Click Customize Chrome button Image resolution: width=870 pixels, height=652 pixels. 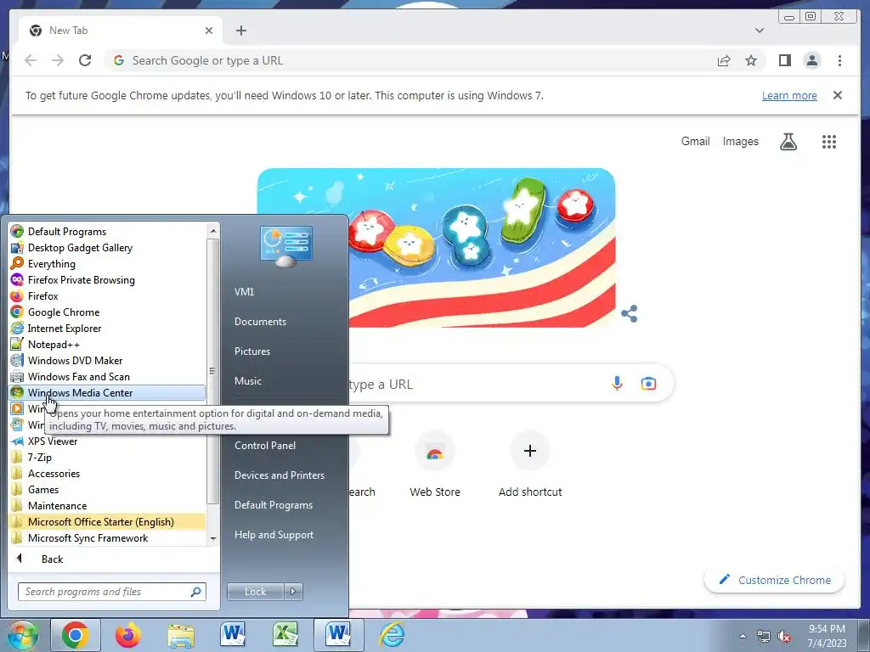click(774, 580)
